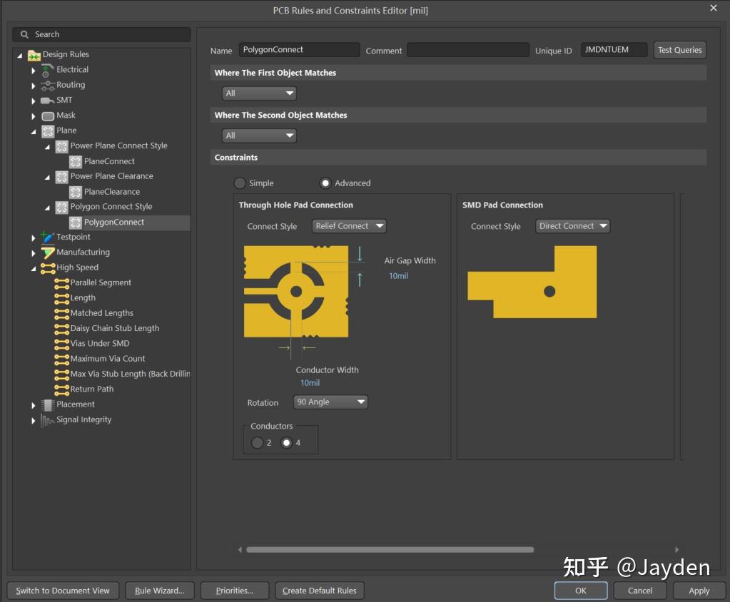This screenshot has width=730, height=602.
Task: Click the SMT rules category icon
Action: (48, 101)
